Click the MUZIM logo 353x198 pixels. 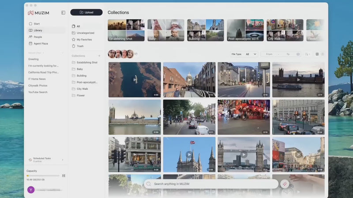[38, 13]
